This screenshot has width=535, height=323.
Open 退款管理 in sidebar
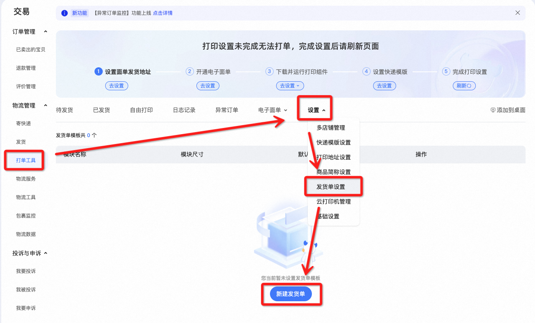click(26, 68)
